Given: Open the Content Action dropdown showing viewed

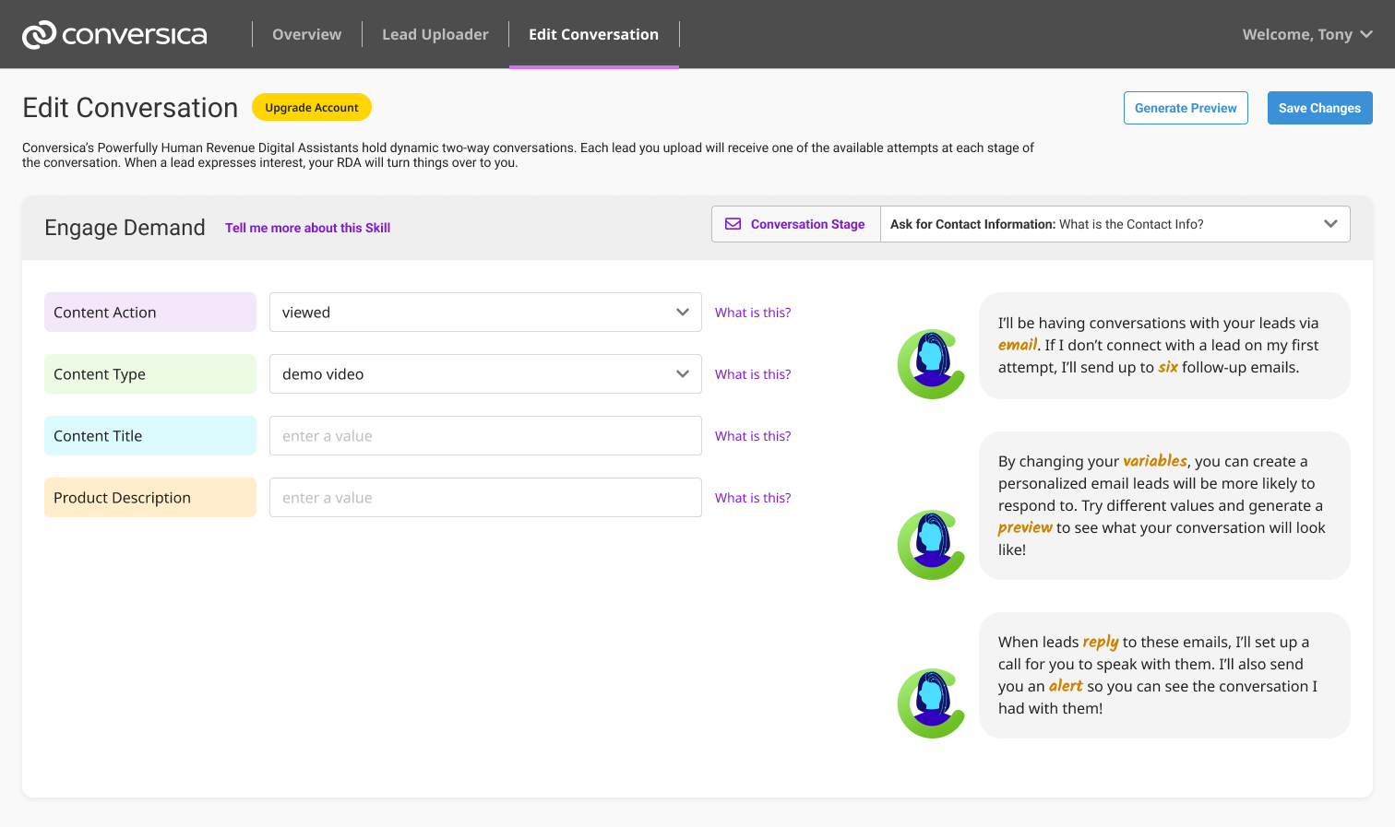Looking at the screenshot, I should pyautogui.click(x=485, y=313).
